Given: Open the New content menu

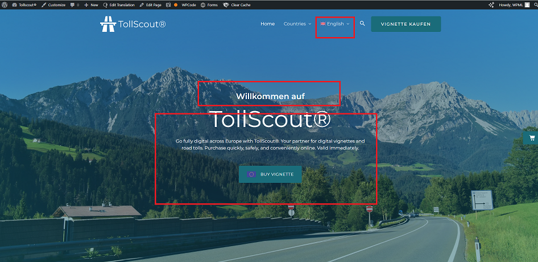Looking at the screenshot, I should (91, 5).
